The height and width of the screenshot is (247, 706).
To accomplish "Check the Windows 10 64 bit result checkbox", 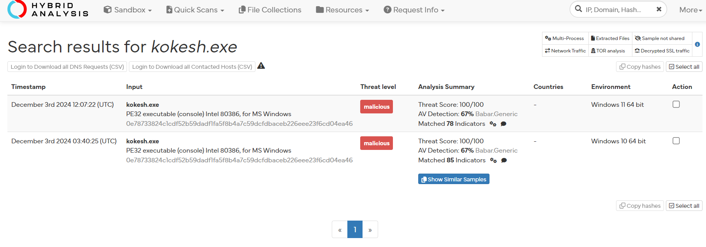I will point(676,141).
